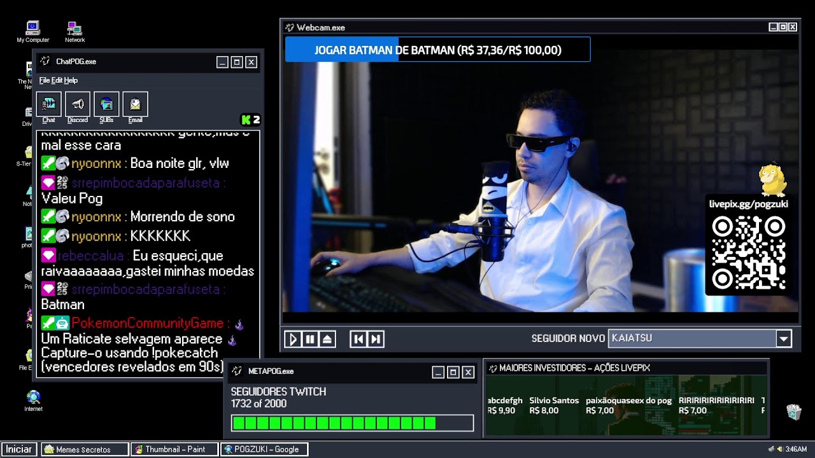The width and height of the screenshot is (815, 458).
Task: Click the paixãoquaseex do pog investor entry
Action: (628, 406)
